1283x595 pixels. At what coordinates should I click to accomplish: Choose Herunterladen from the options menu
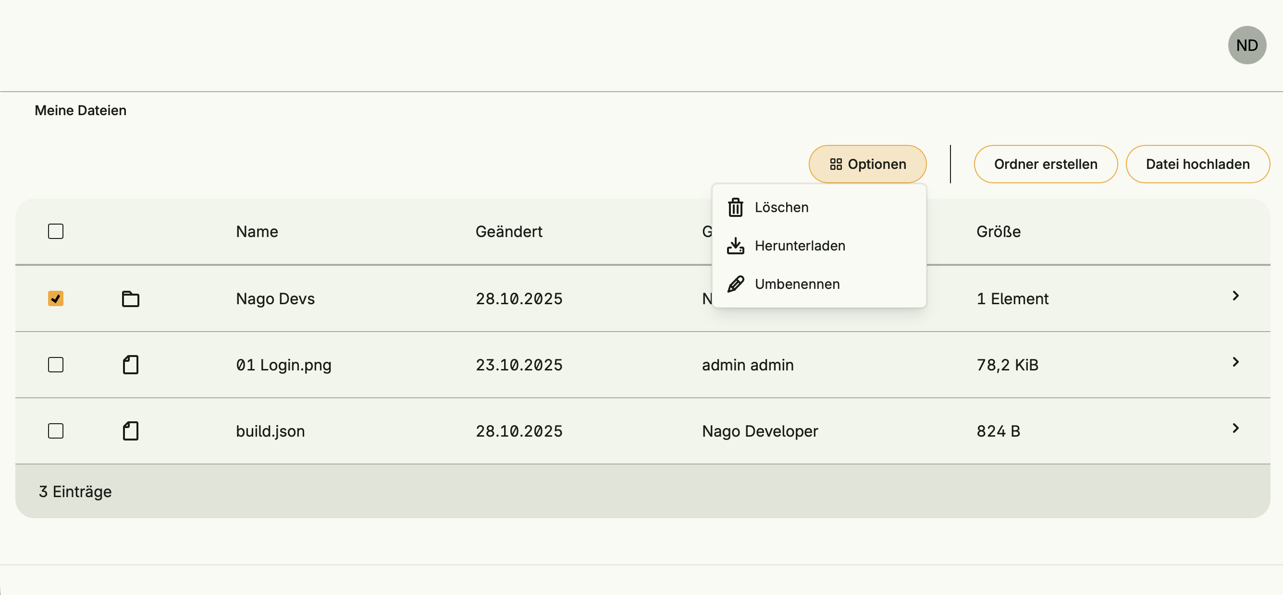coord(800,246)
